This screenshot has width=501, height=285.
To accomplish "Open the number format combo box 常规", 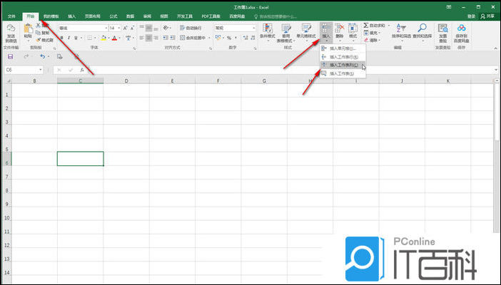I will 236,28.
